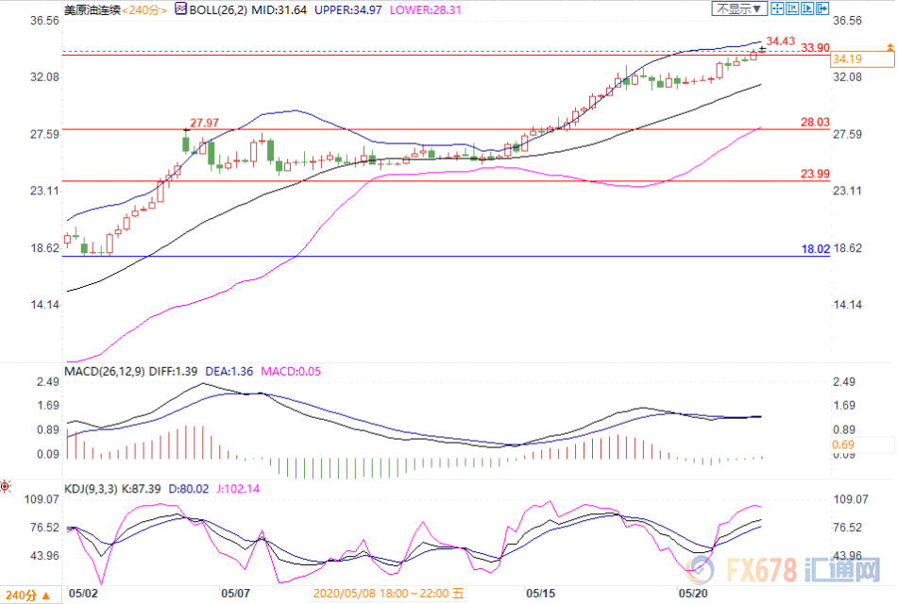Click the black cross marker near 34.43
Image resolution: width=897 pixels, height=604 pixels.
[x=762, y=48]
